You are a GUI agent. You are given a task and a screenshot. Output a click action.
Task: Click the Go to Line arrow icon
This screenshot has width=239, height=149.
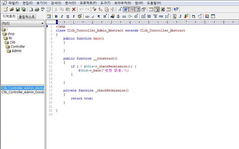click(112, 9)
